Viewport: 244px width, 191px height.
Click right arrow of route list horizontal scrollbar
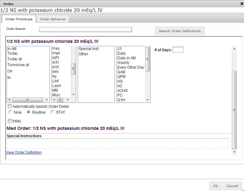click(x=68, y=100)
